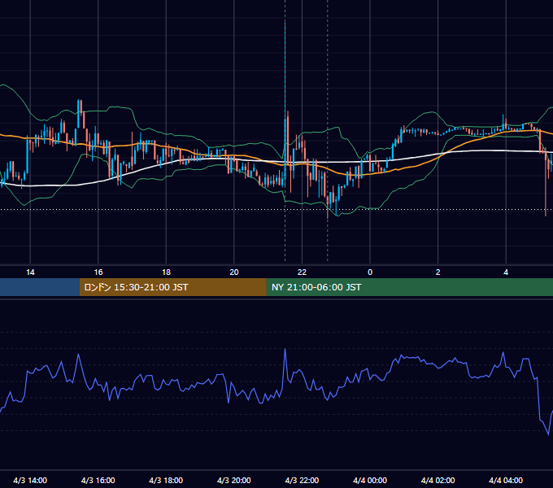Click the hour label 0 on the time axis

(370, 272)
